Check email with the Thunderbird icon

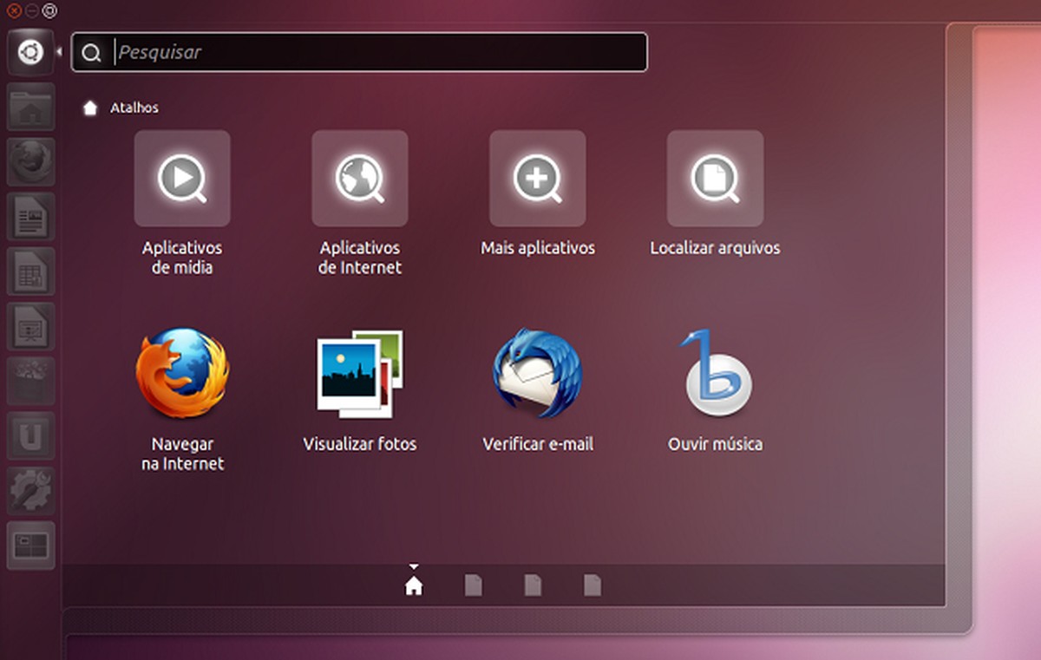coord(537,373)
